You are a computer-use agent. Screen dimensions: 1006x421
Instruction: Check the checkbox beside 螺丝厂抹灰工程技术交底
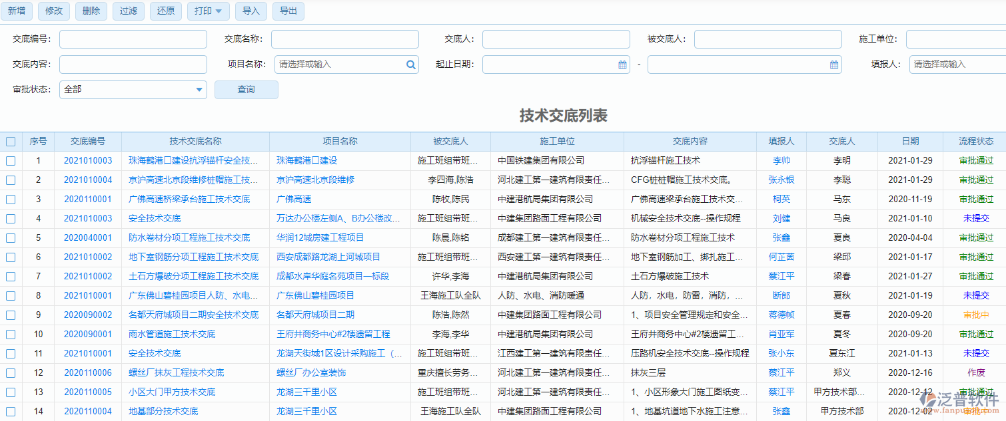pyautogui.click(x=11, y=372)
